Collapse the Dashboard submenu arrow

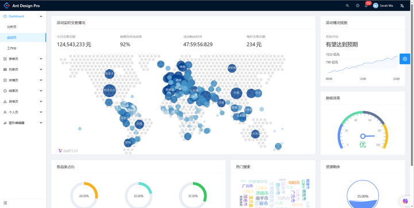point(41,16)
